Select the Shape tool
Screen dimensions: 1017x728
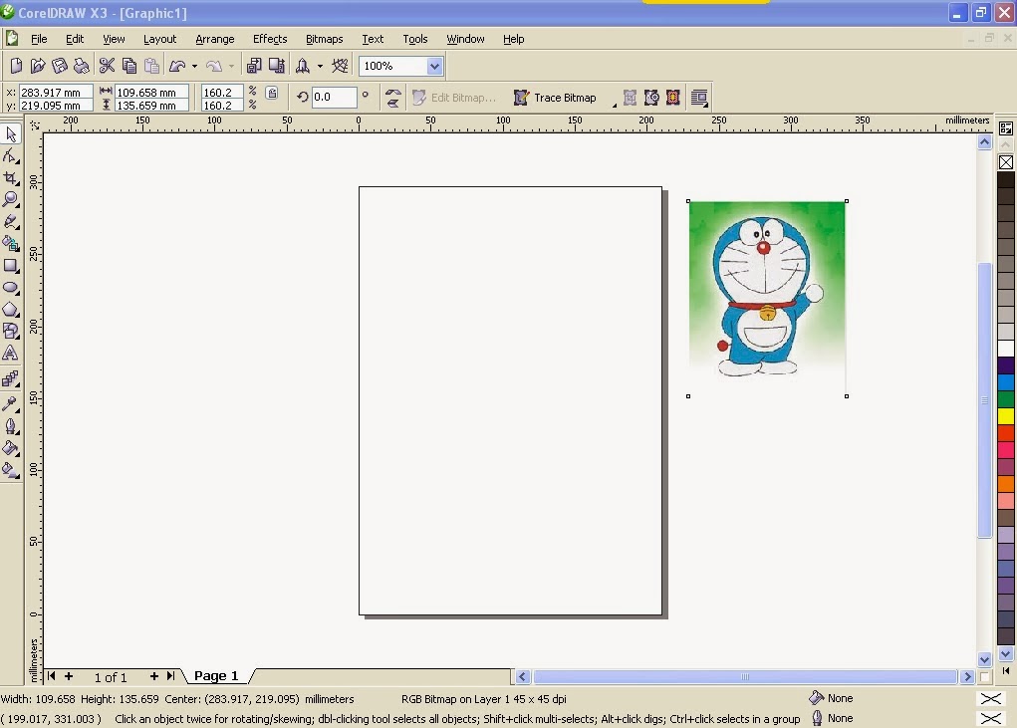11,156
